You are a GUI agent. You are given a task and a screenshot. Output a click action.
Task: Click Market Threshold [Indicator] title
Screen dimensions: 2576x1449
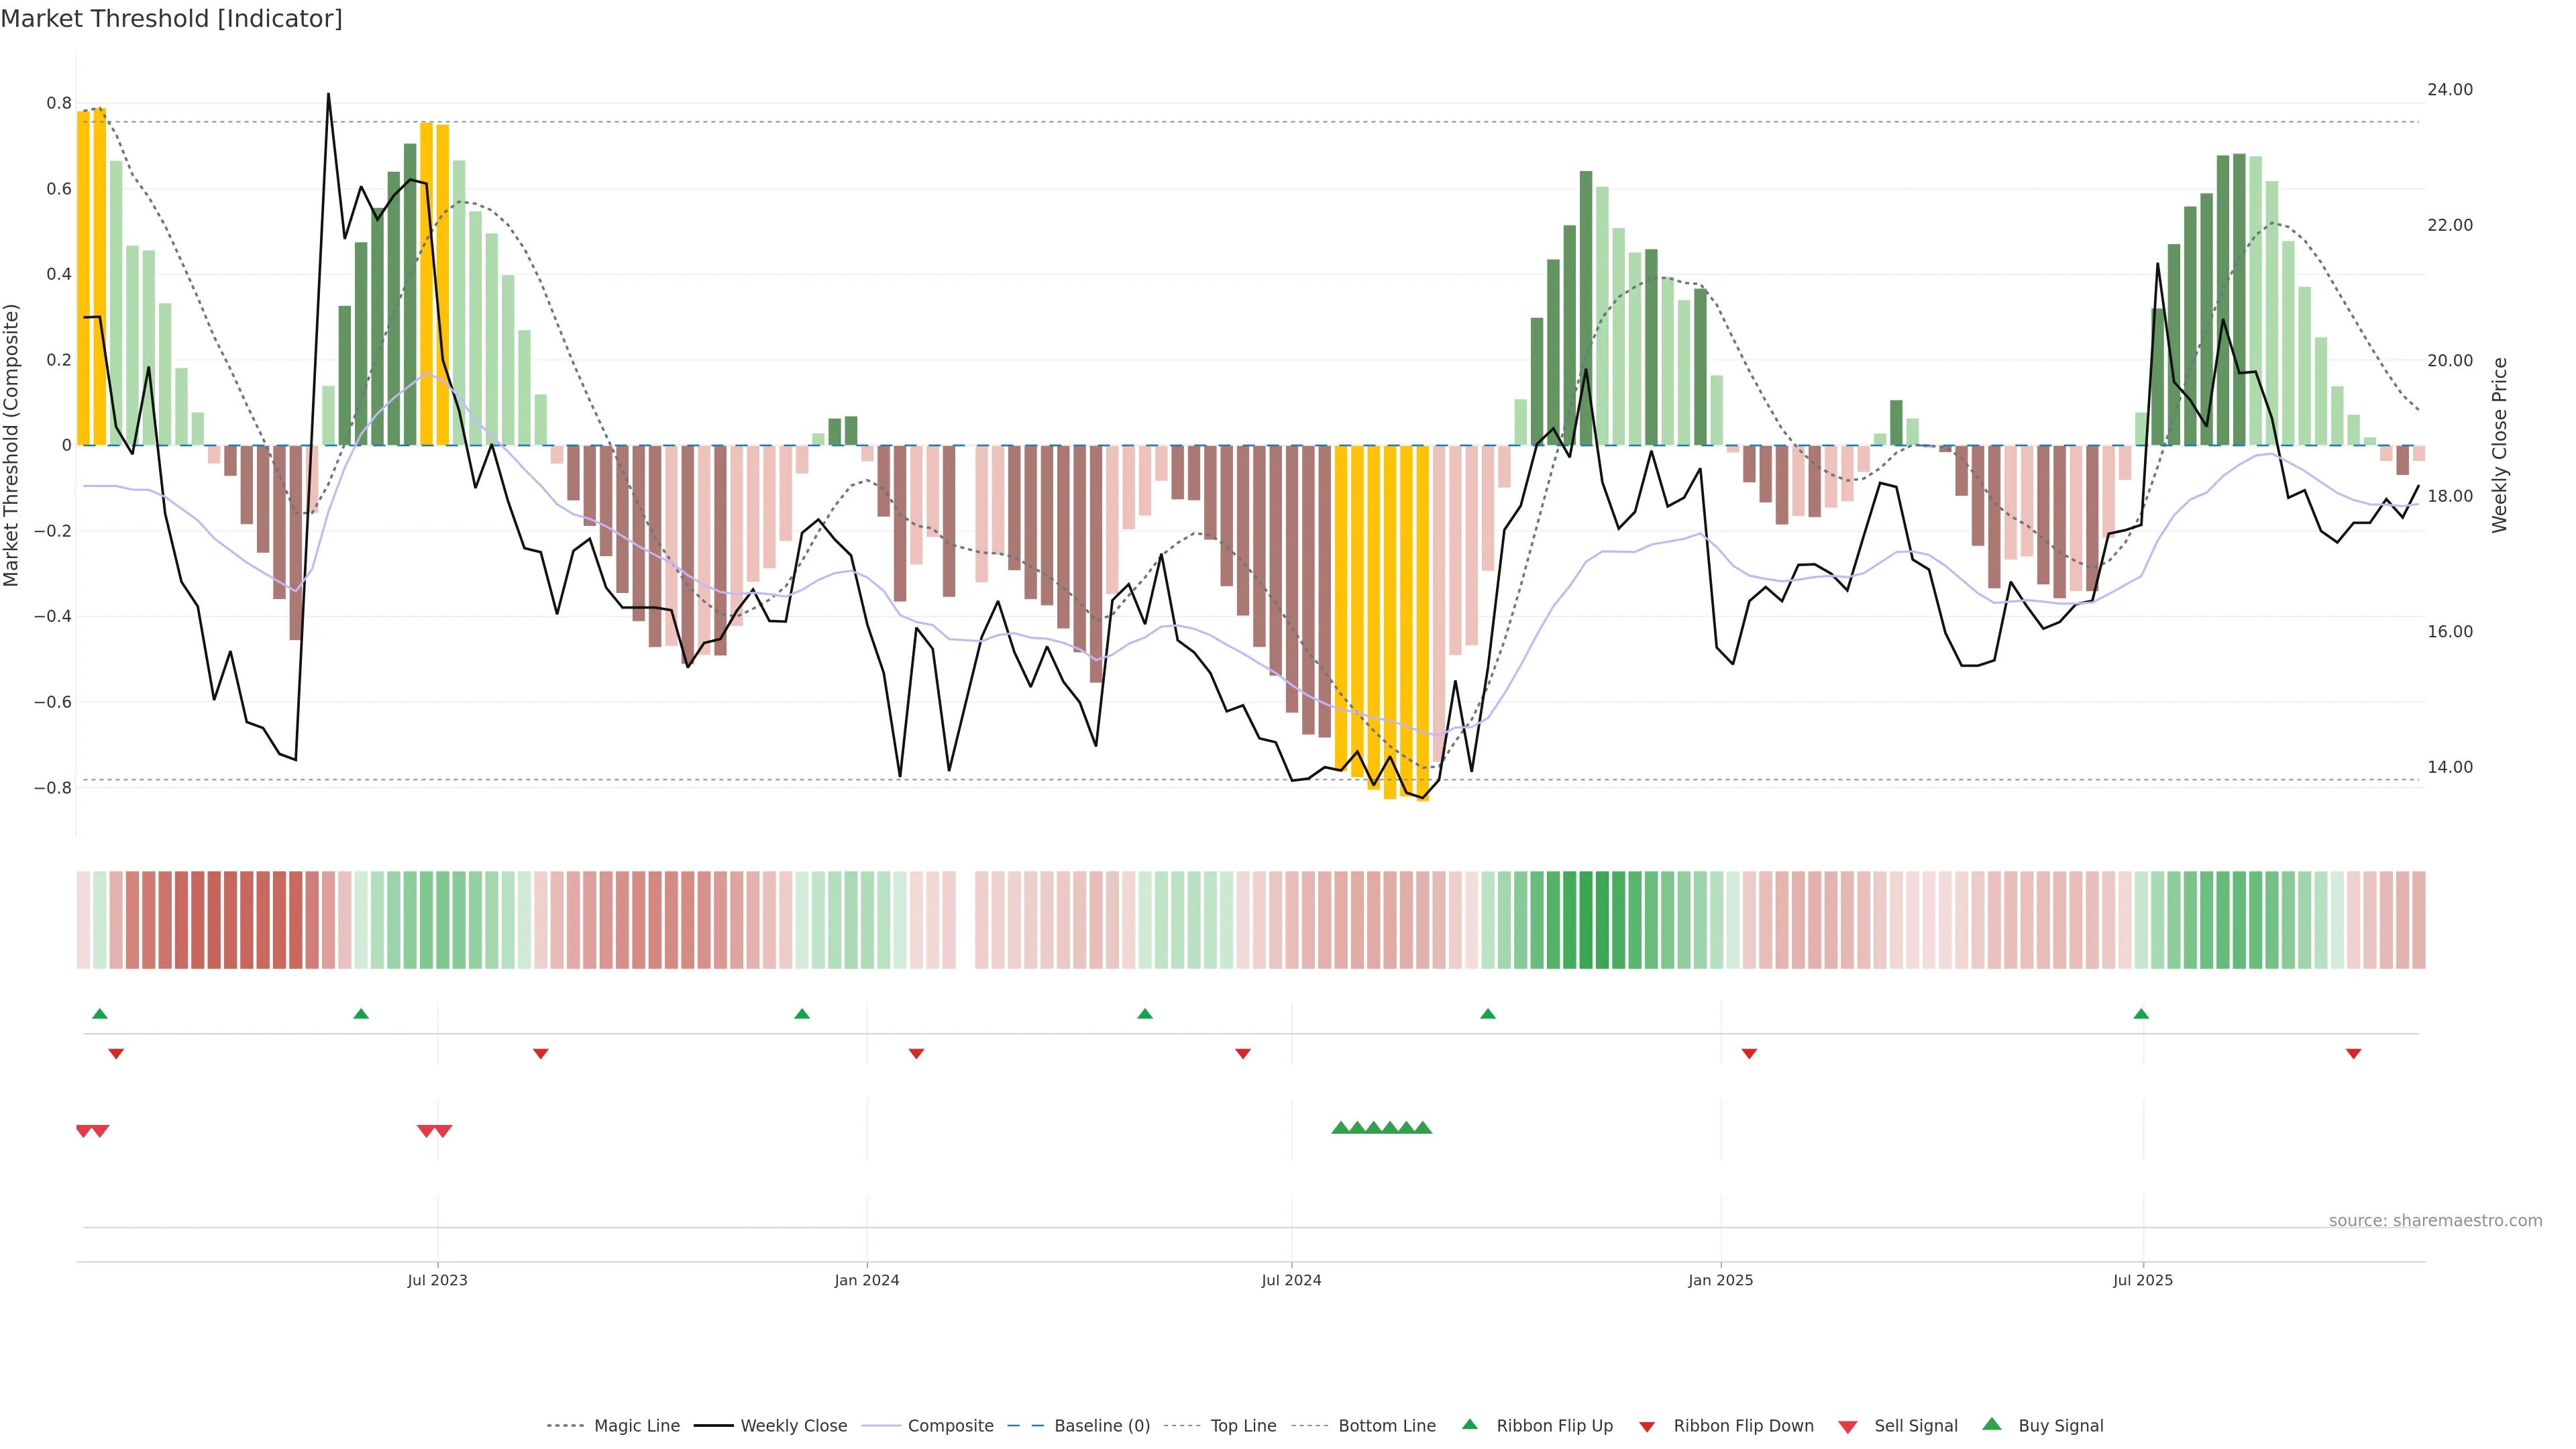point(171,19)
